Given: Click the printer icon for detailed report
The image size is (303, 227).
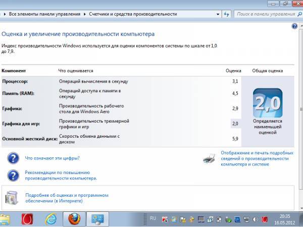Looking at the screenshot, I should [209, 159].
